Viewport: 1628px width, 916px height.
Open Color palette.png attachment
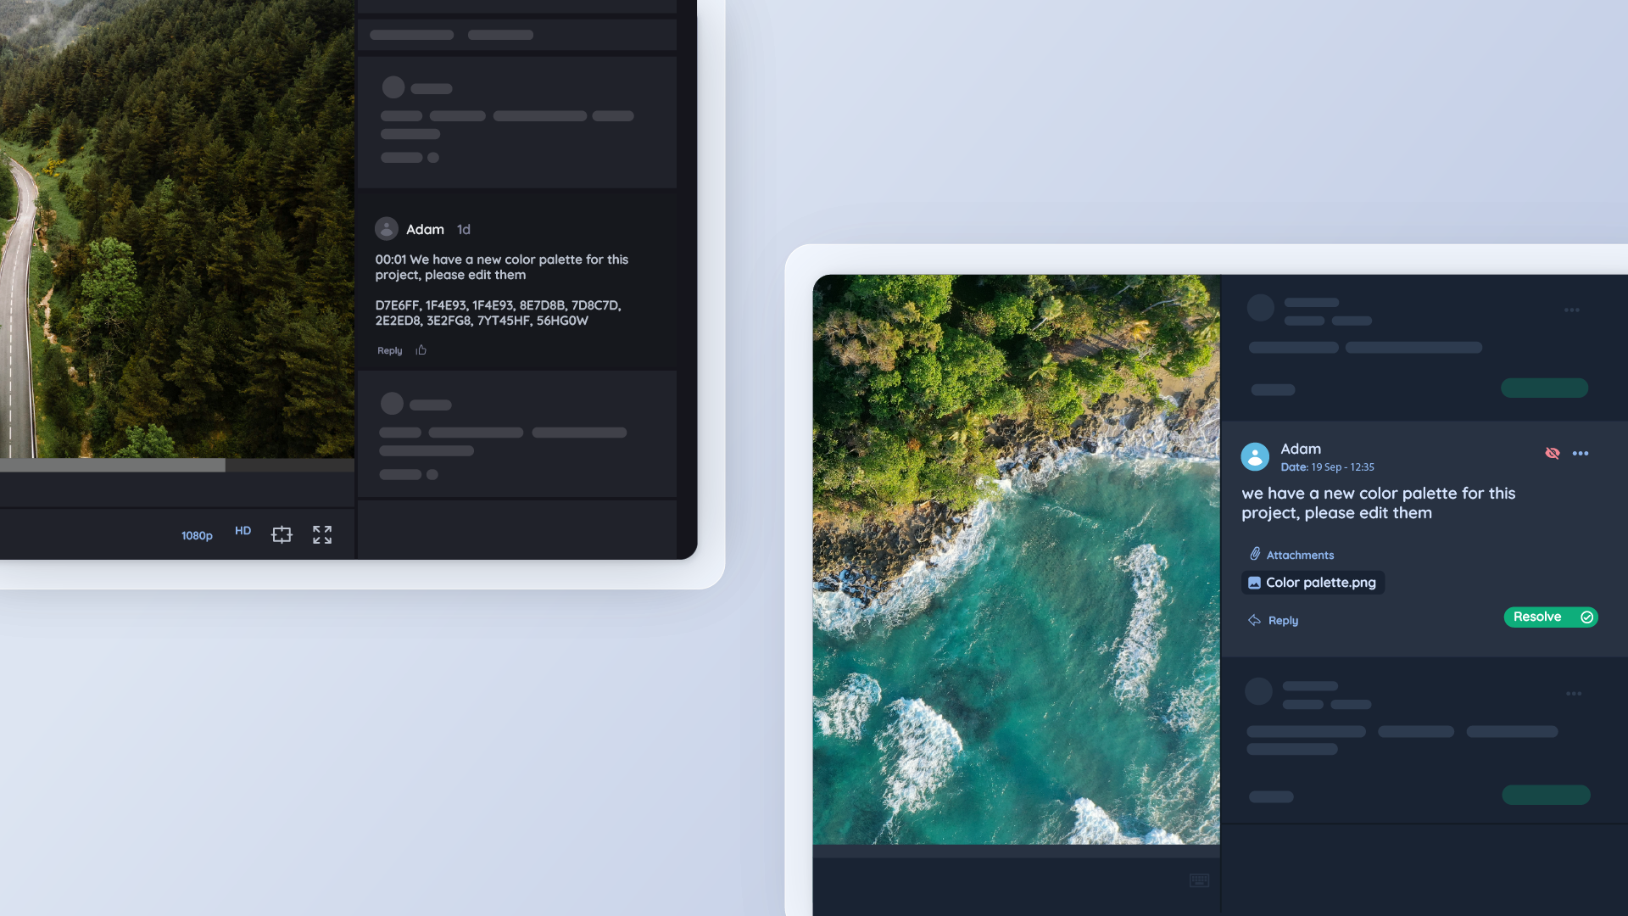tap(1313, 583)
